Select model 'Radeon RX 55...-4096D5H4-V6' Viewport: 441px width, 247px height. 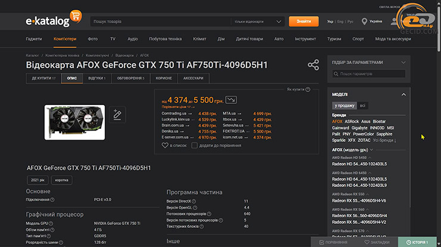pos(359,201)
